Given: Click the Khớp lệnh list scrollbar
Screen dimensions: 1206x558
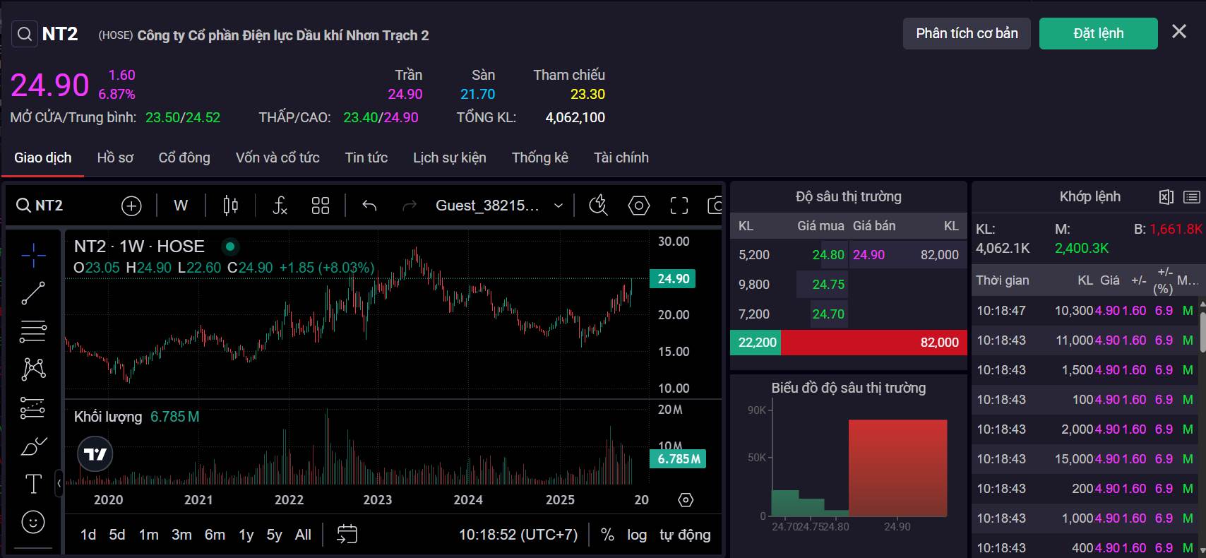Looking at the screenshot, I should point(1202,332).
